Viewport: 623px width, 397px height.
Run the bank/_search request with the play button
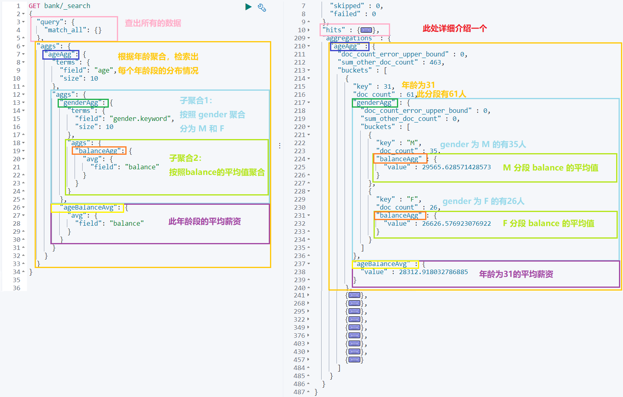point(249,6)
